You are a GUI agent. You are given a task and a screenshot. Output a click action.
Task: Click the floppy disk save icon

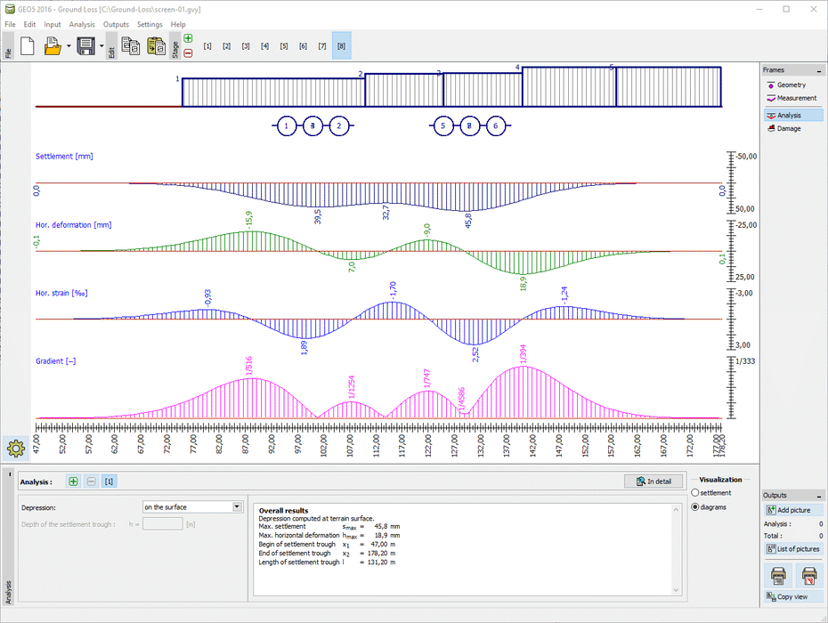(85, 46)
